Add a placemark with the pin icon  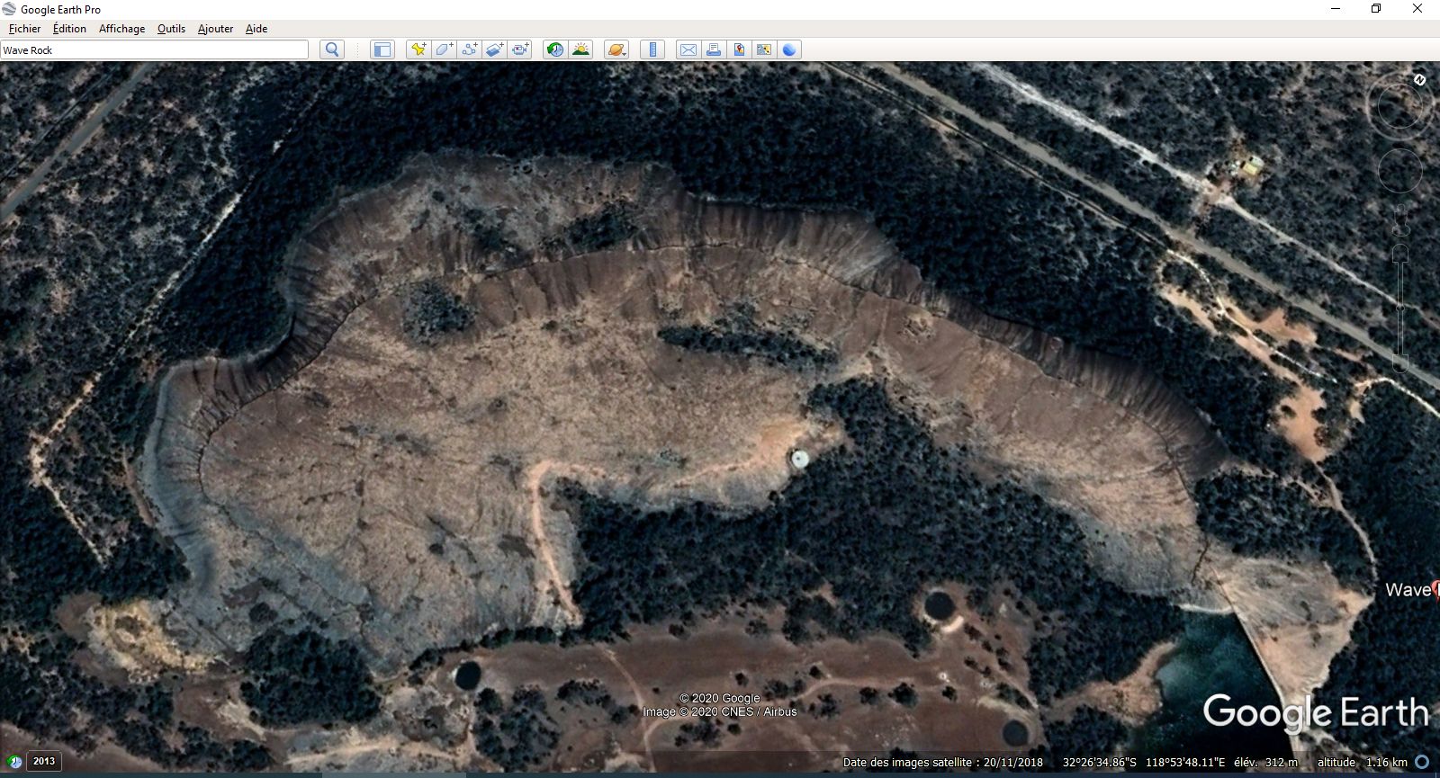pos(418,49)
